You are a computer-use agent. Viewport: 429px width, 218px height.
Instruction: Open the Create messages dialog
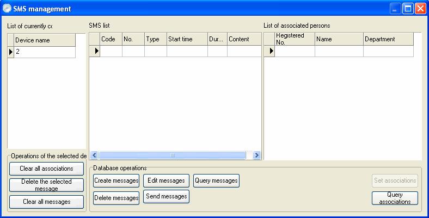point(117,180)
